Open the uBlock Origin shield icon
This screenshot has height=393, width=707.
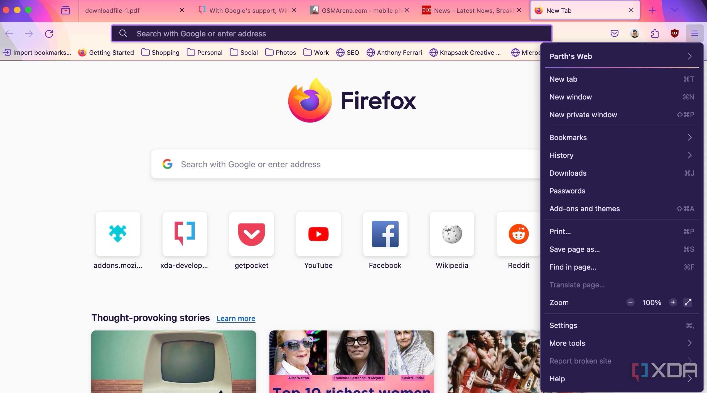pos(675,34)
